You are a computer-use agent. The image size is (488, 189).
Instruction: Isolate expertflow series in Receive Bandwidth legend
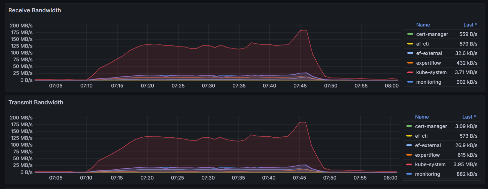428,63
